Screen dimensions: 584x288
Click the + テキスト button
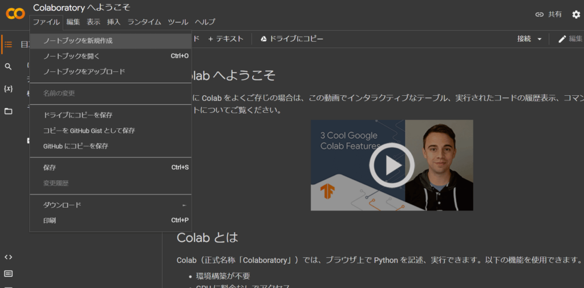click(226, 39)
